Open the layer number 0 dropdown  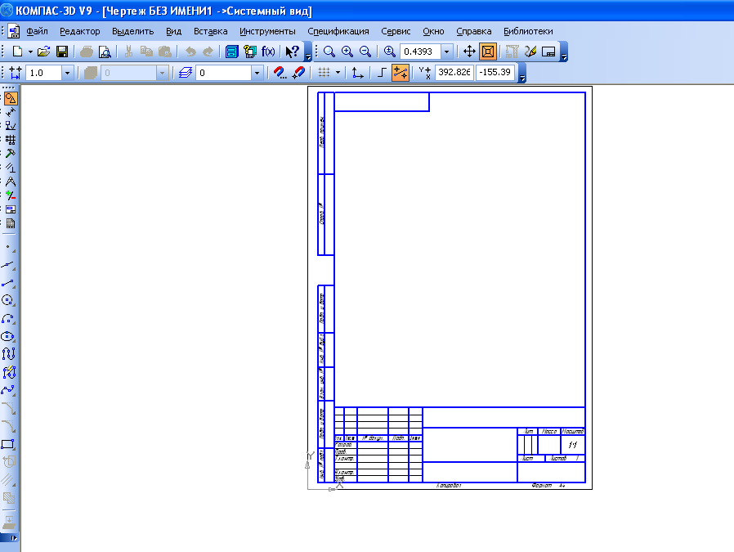point(257,73)
